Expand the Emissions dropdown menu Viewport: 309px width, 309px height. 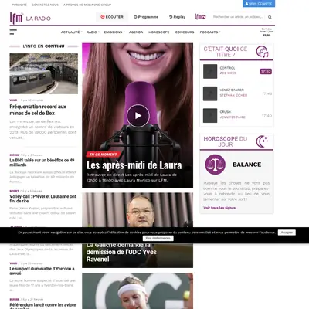coord(114,32)
